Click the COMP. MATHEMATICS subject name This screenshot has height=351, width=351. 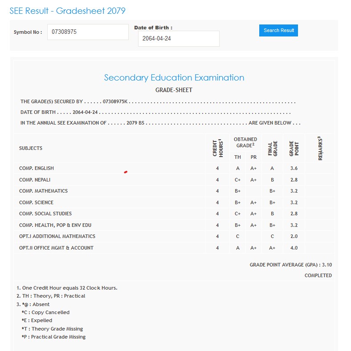(43, 191)
